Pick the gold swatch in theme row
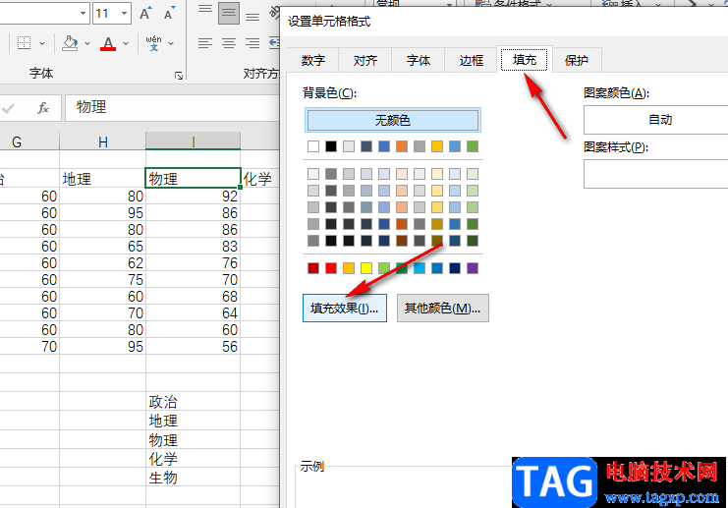This screenshot has width=728, height=508. [437, 146]
